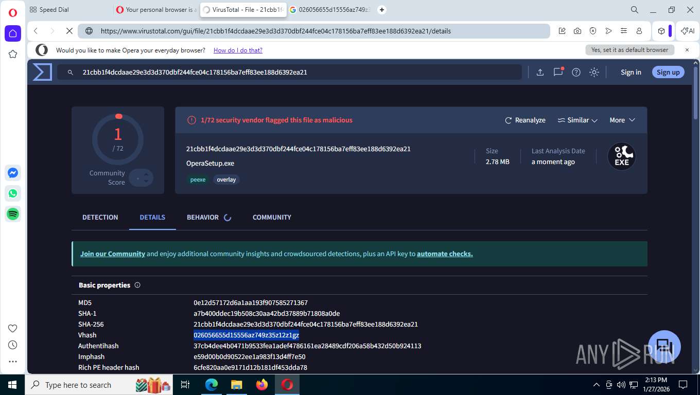The image size is (700, 395).
Task: Open Spotify in sidebar
Action: (x=13, y=214)
